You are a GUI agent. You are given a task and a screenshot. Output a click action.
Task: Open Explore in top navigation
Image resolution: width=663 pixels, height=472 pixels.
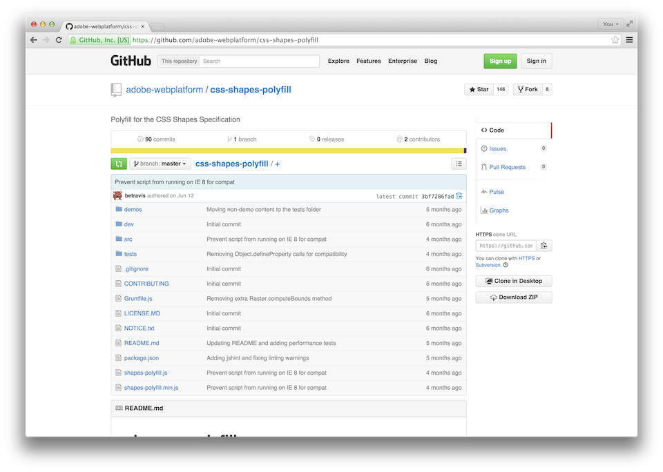(338, 61)
